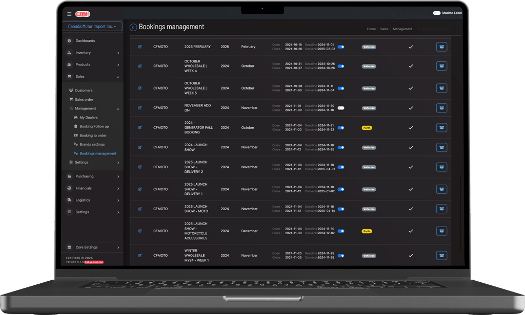Click the CMI logo
Viewport: 525px width, 315px height.
point(83,14)
